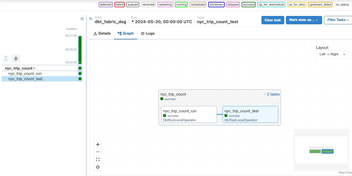Viewport: 352px width, 176px height.
Task: Toggle the running status legend filter
Action: [181, 5]
